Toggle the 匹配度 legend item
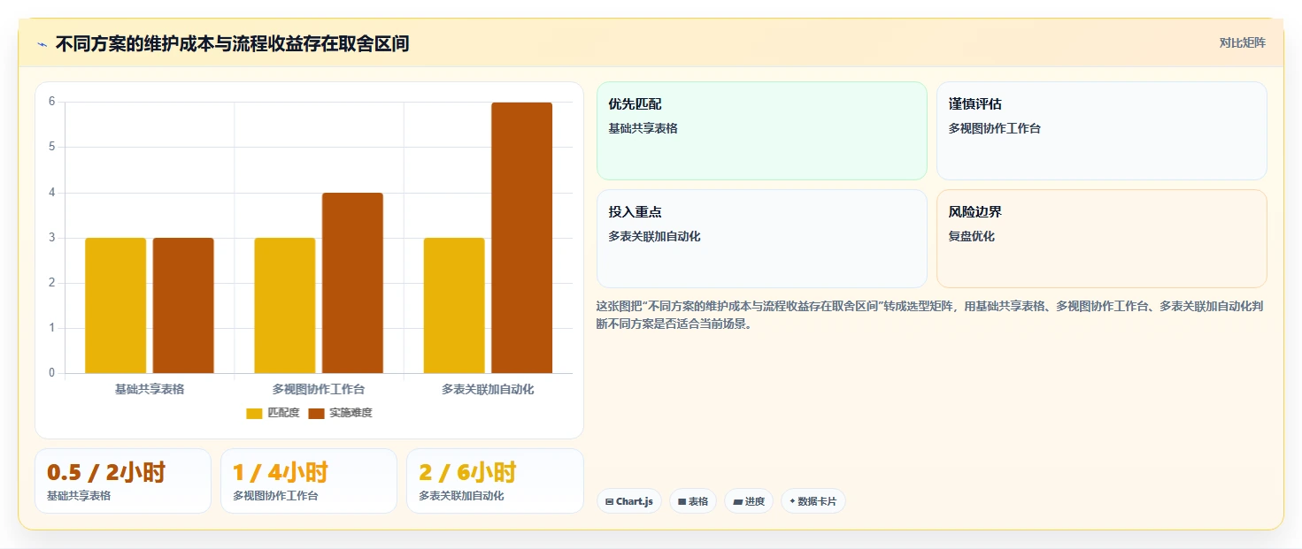 [x=273, y=413]
